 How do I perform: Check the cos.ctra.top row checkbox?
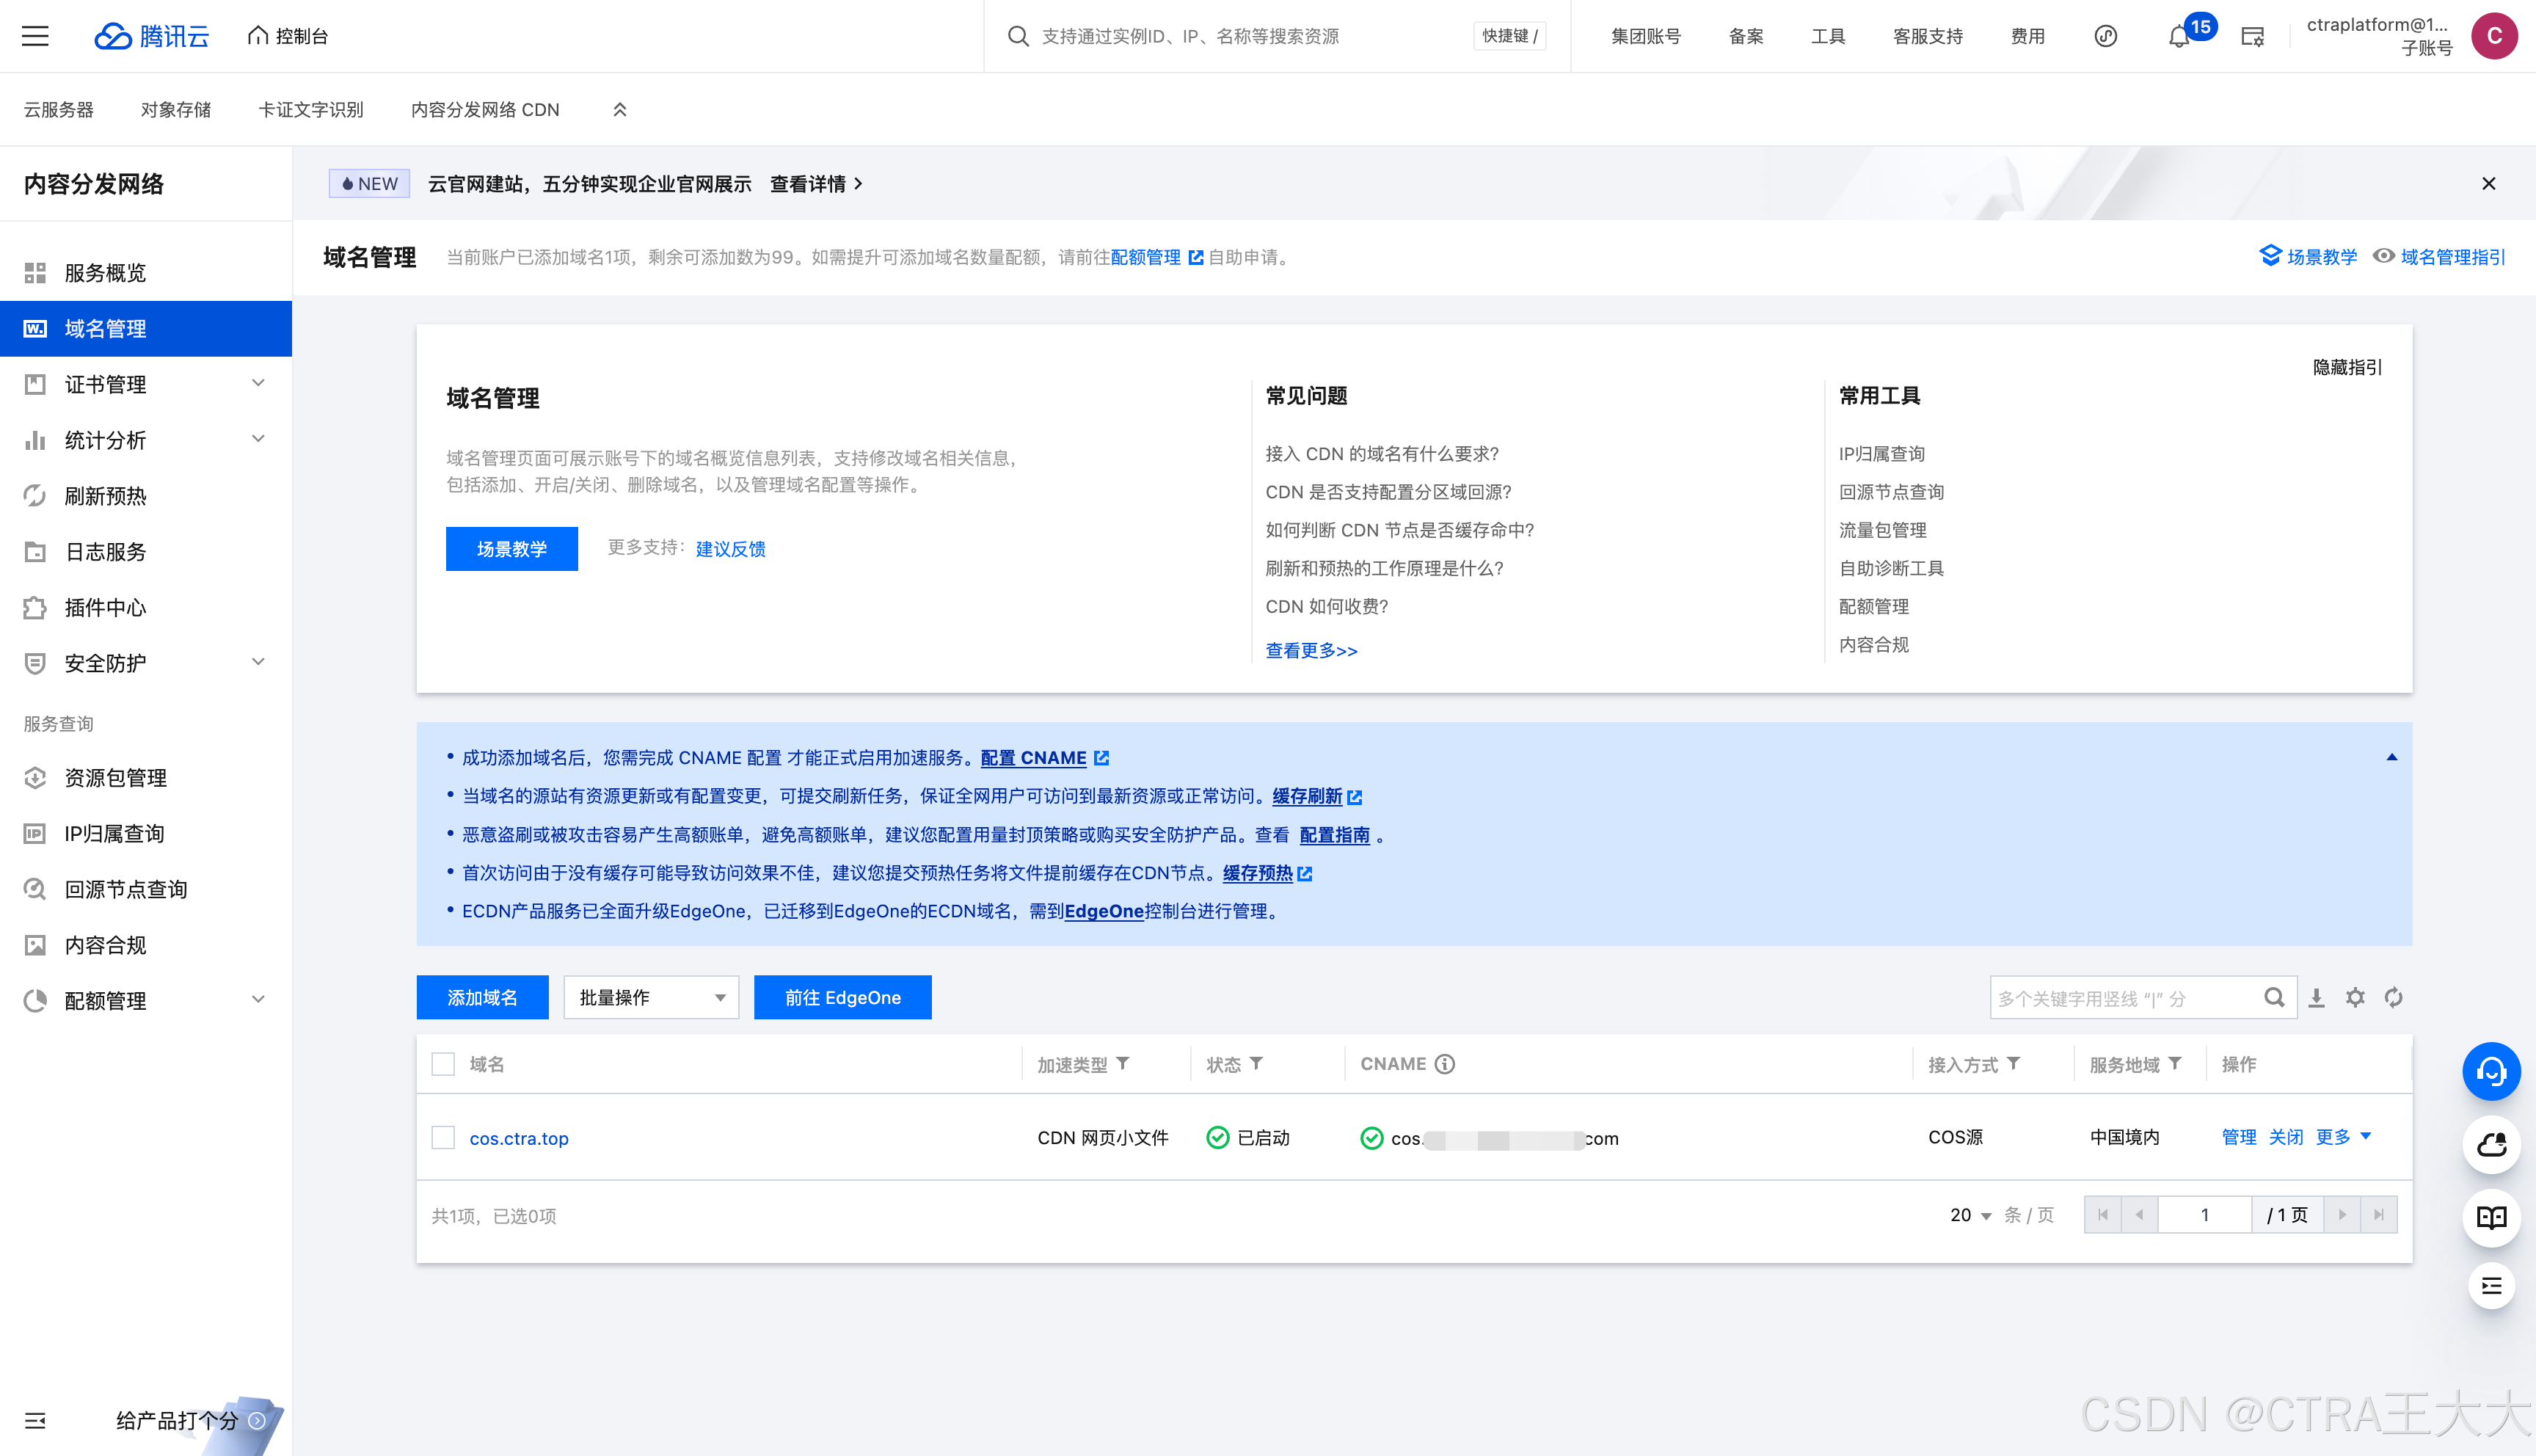[x=442, y=1138]
